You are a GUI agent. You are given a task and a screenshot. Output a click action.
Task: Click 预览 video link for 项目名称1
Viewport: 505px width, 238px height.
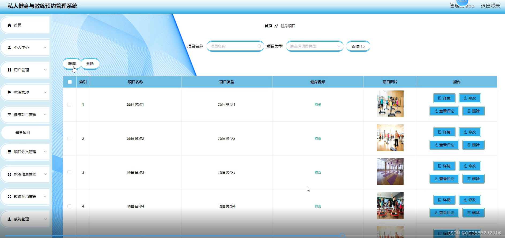point(318,105)
